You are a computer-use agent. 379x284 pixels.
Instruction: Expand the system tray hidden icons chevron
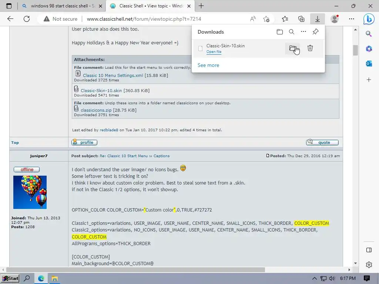(314, 278)
